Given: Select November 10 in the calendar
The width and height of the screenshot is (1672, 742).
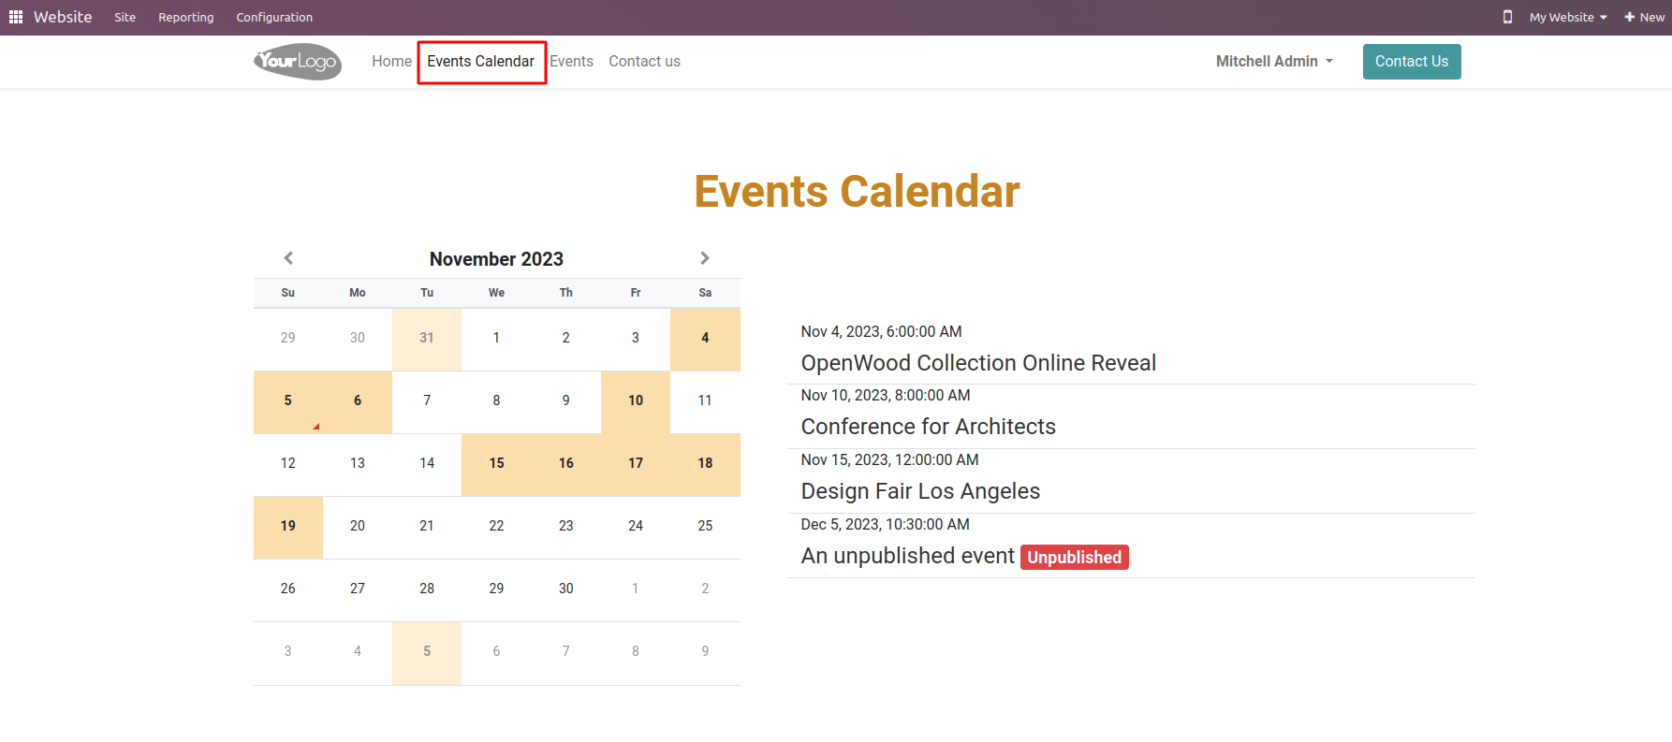Looking at the screenshot, I should click(x=636, y=400).
